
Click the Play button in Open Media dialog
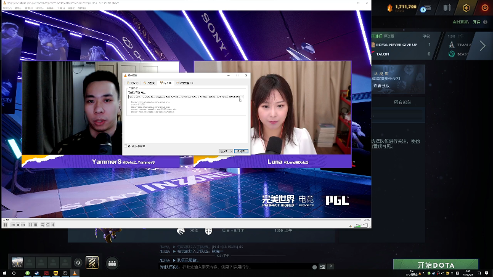tap(224, 151)
